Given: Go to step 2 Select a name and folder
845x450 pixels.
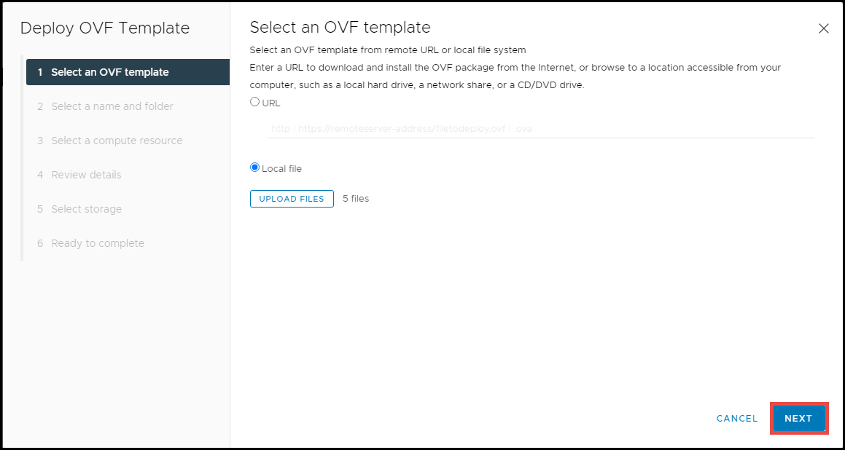Looking at the screenshot, I should (106, 106).
